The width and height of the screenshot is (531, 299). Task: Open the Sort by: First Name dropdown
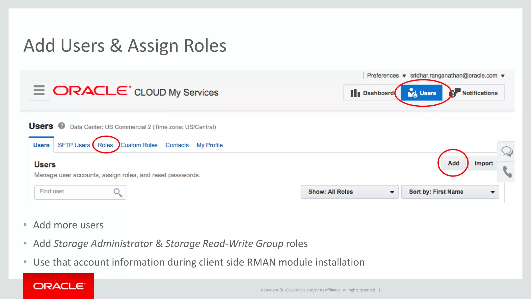pos(450,192)
